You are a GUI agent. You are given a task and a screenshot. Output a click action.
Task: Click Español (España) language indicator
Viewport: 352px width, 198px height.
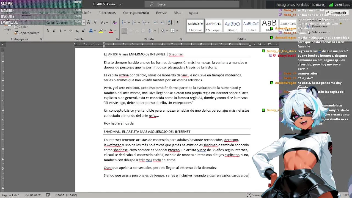point(66,195)
